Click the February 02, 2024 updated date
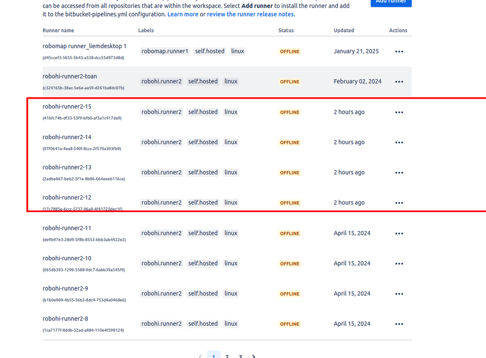486x358 pixels. (x=358, y=82)
